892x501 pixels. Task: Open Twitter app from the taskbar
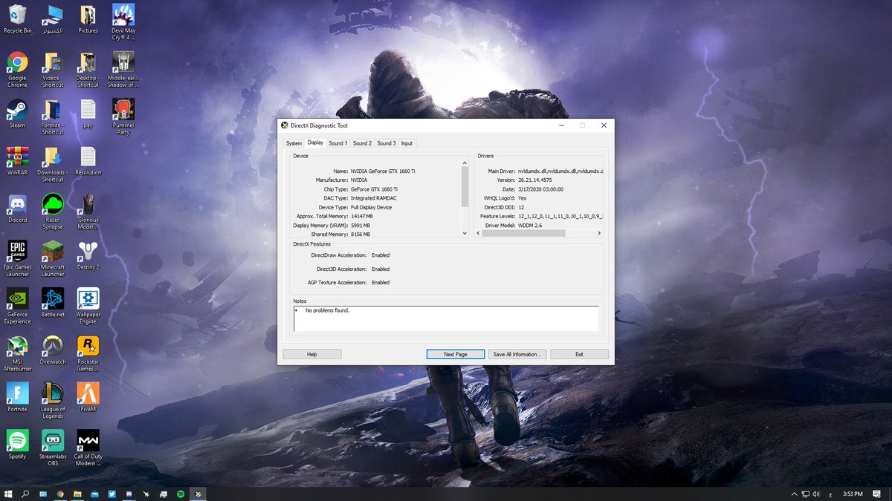click(111, 494)
